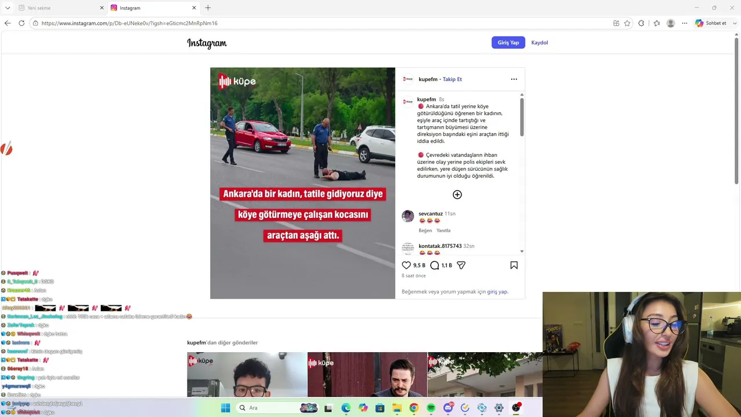Click the kupefm username above the caption
The height and width of the screenshot is (417, 741).
[x=427, y=100]
